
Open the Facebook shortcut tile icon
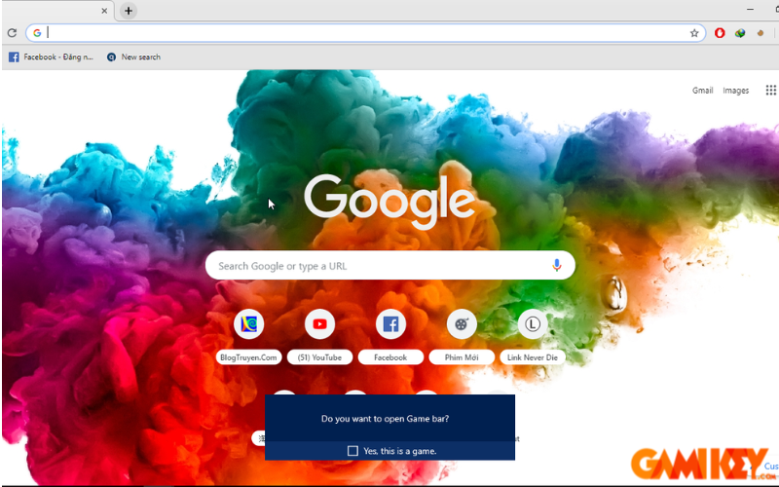coord(390,324)
